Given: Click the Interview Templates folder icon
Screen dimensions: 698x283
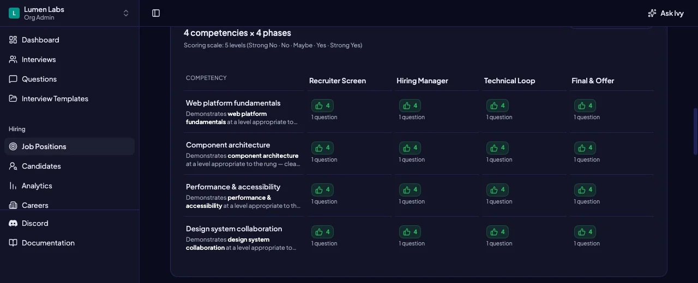Looking at the screenshot, I should pyautogui.click(x=13, y=99).
